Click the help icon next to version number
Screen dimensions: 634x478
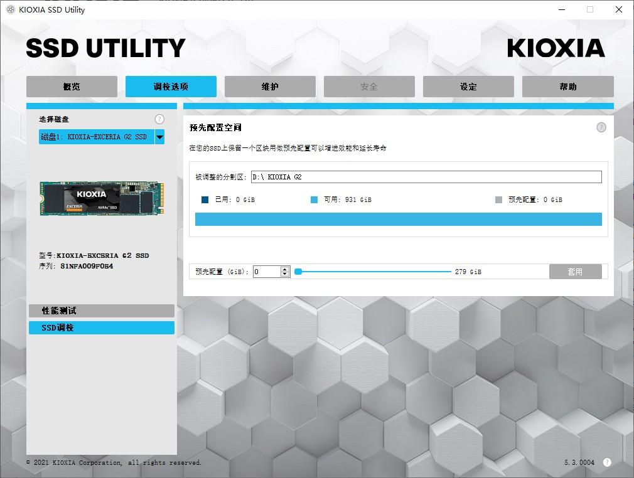pos(607,462)
